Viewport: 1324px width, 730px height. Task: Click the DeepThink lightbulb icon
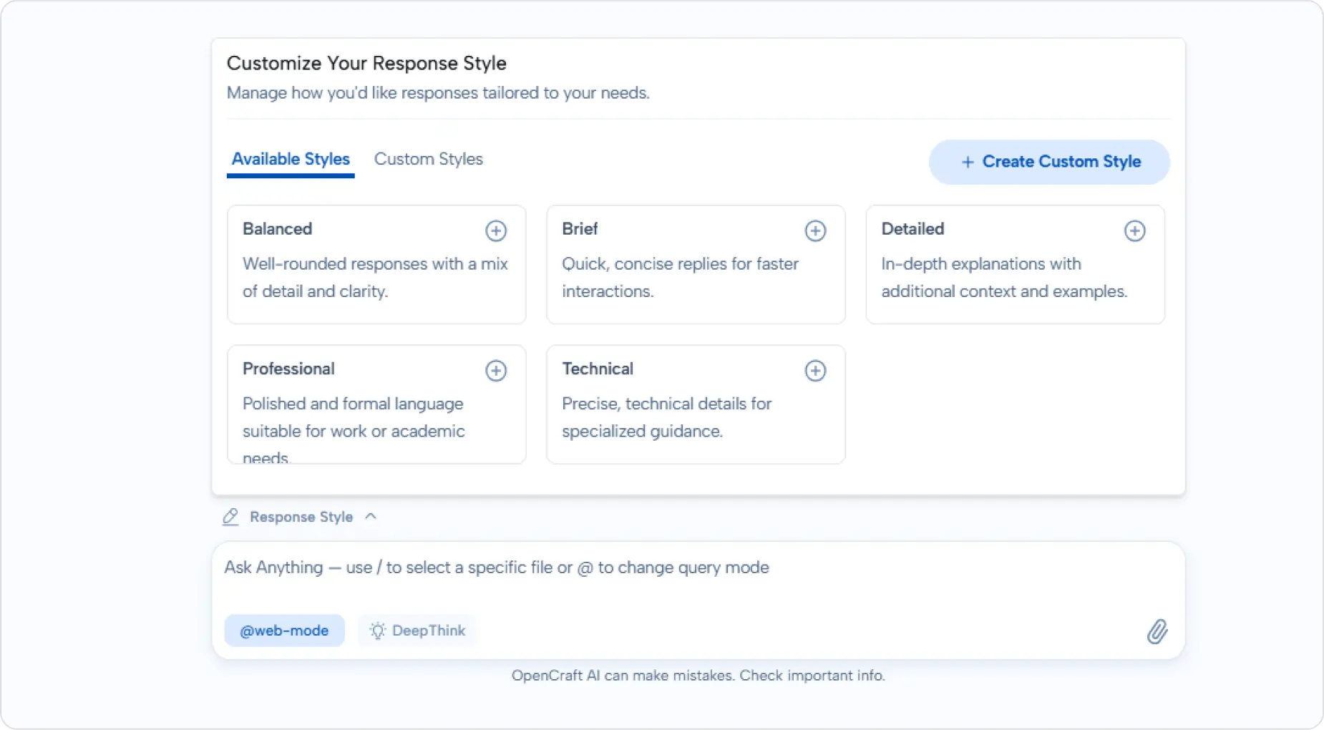(378, 631)
